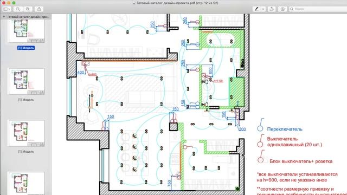Open the third page thumbnail in sidebar
347x195 pixels.
[26, 133]
